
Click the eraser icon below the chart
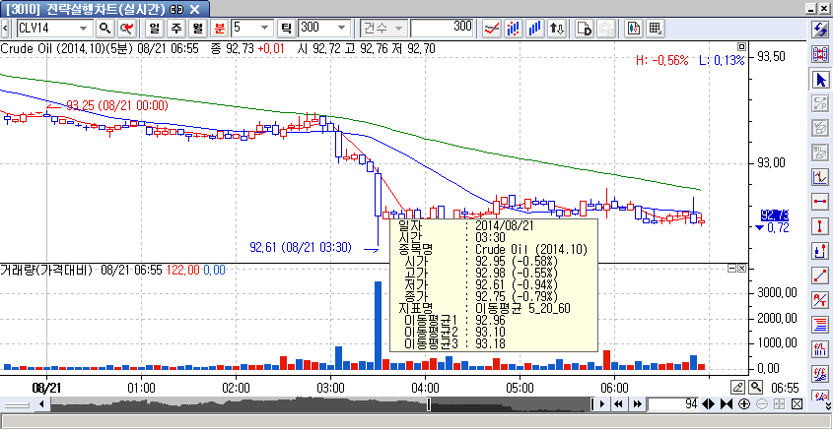pos(738,387)
